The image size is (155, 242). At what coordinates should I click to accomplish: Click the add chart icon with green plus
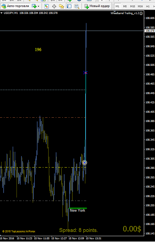point(34,6)
